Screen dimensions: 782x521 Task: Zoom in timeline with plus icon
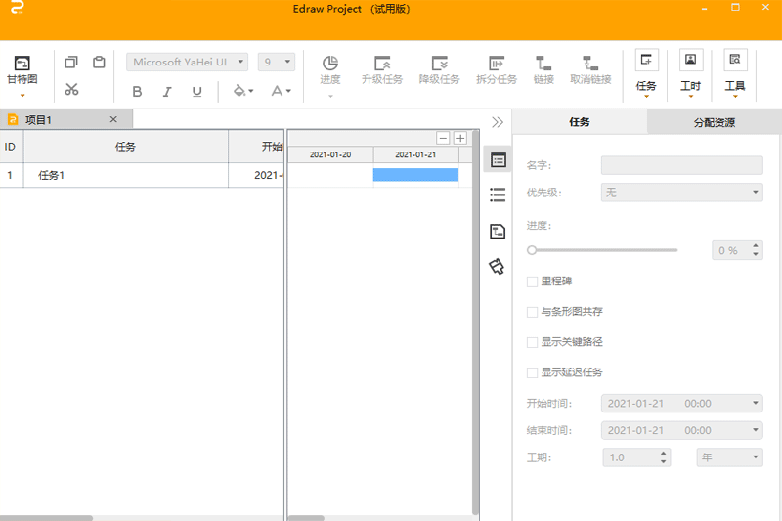point(460,138)
